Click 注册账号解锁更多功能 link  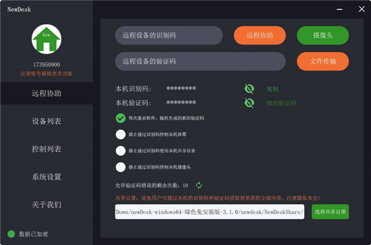point(46,74)
